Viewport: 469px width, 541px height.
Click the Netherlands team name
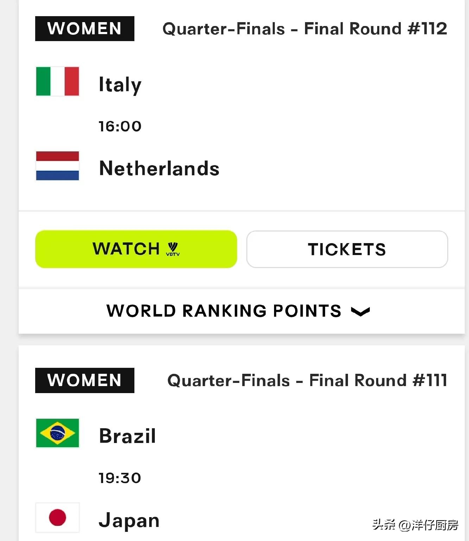pyautogui.click(x=159, y=168)
